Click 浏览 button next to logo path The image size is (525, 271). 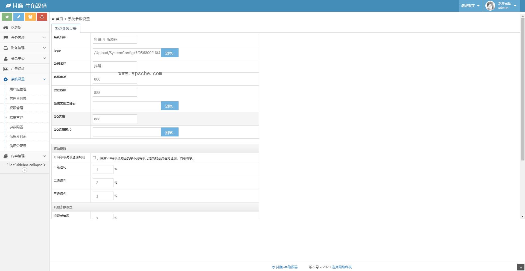coord(170,53)
